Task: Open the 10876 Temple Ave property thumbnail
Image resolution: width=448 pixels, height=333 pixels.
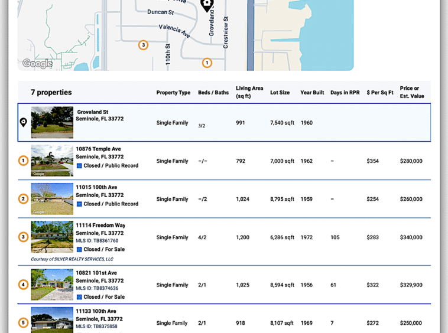Action: point(52,161)
